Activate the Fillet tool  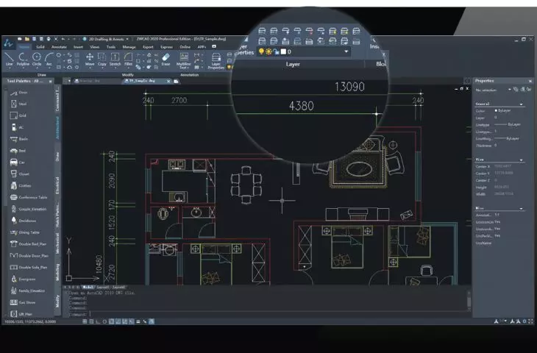click(x=128, y=59)
